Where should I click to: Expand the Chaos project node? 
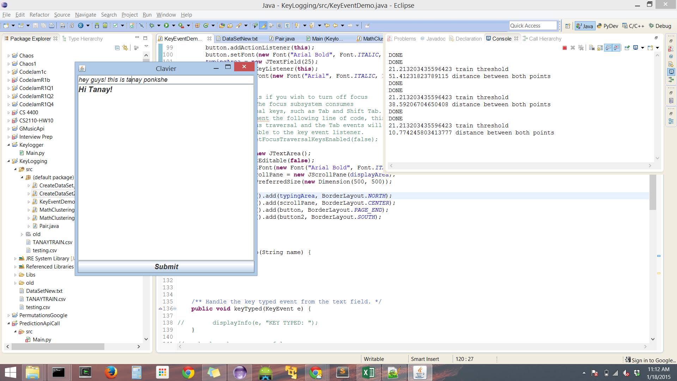coord(9,56)
